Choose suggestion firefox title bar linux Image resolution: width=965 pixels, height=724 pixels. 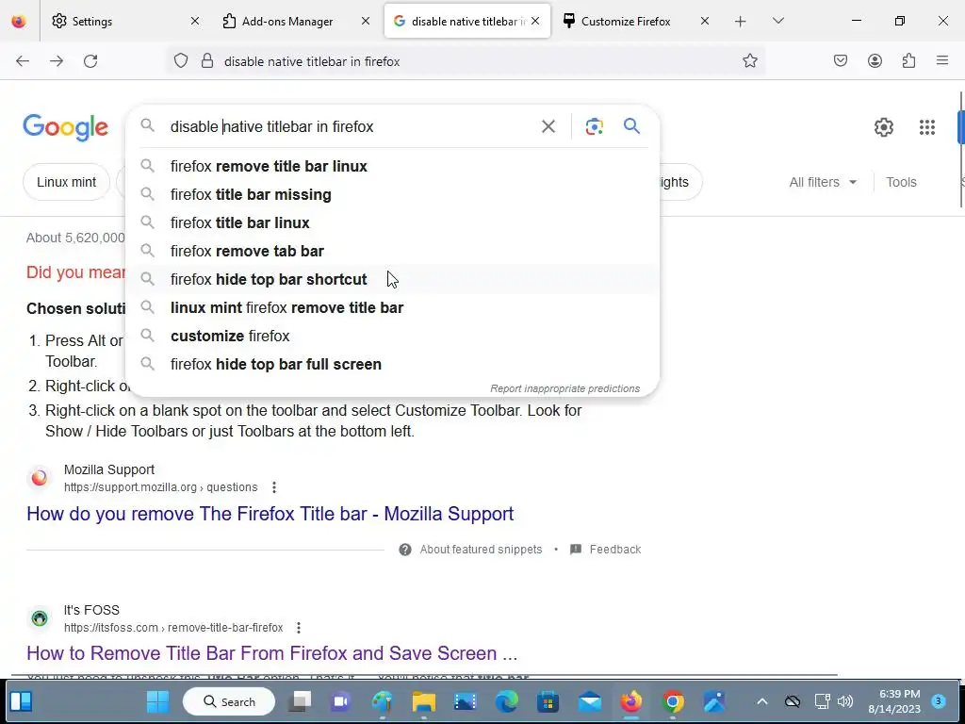[393, 222]
